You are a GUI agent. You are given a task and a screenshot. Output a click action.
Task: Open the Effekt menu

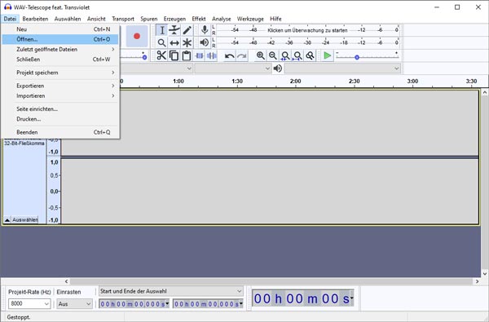tap(198, 19)
